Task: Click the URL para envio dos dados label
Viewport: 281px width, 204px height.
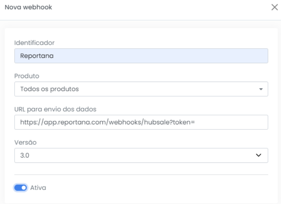Action: click(55, 109)
